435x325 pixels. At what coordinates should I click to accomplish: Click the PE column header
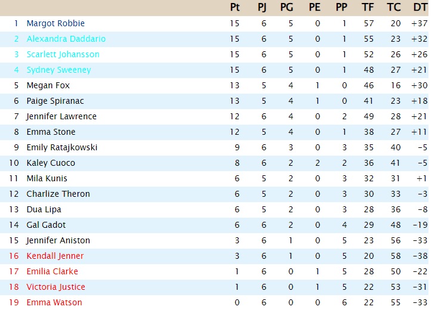coord(314,7)
